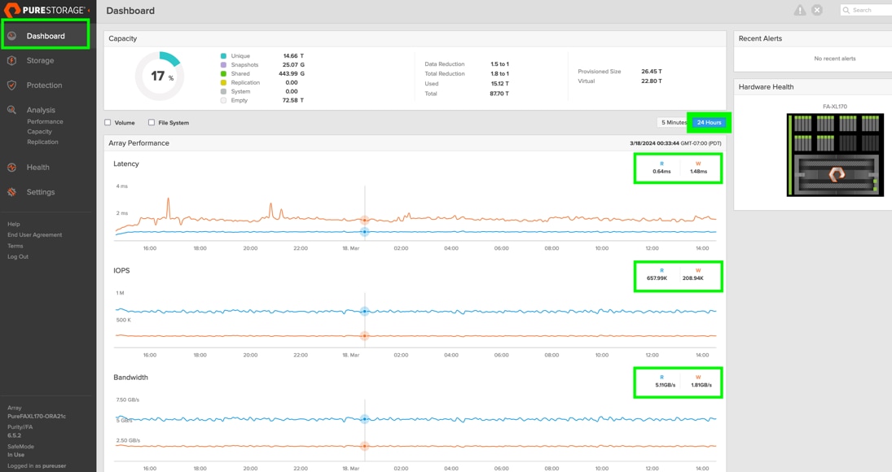Open Performance under Analysis
This screenshot has height=472, width=892.
click(45, 121)
